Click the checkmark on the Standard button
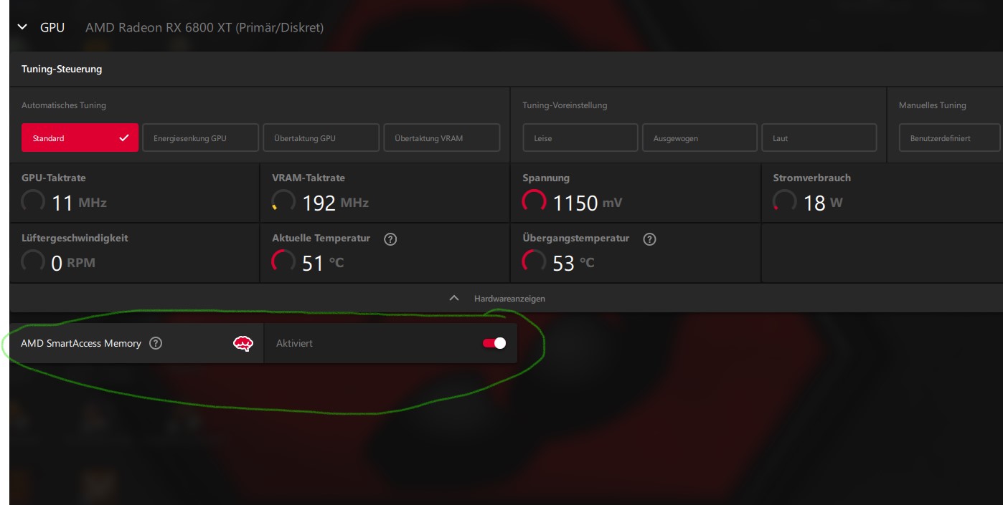 (124, 138)
